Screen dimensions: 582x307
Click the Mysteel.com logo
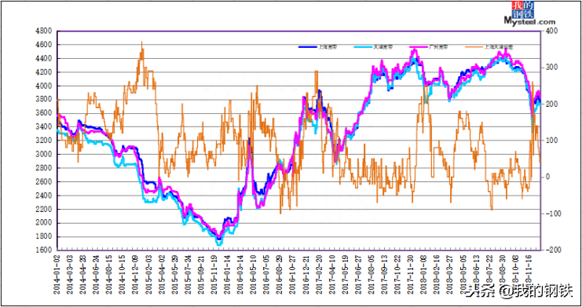[529, 13]
